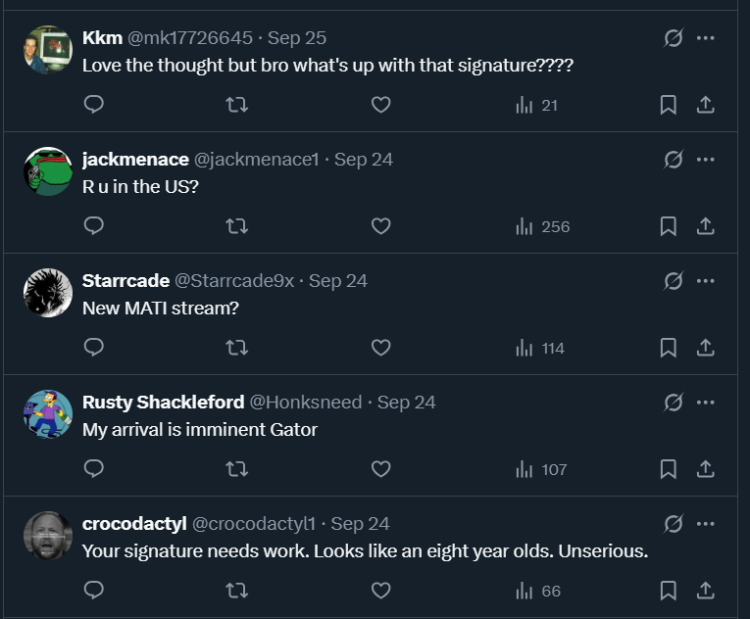
Task: Open Rusty Shackleford's profile name link
Action: point(161,403)
